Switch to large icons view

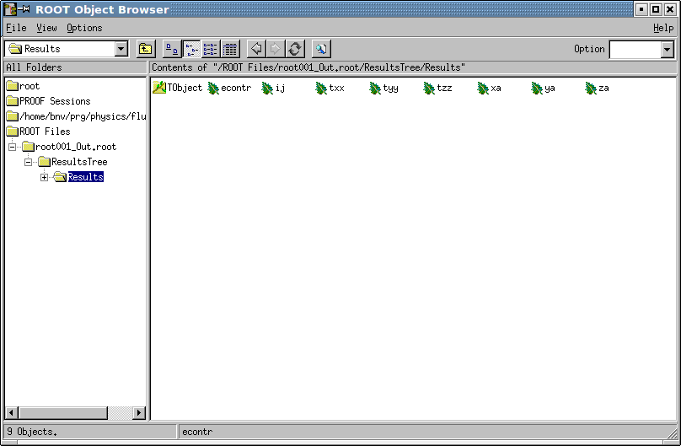coord(172,49)
